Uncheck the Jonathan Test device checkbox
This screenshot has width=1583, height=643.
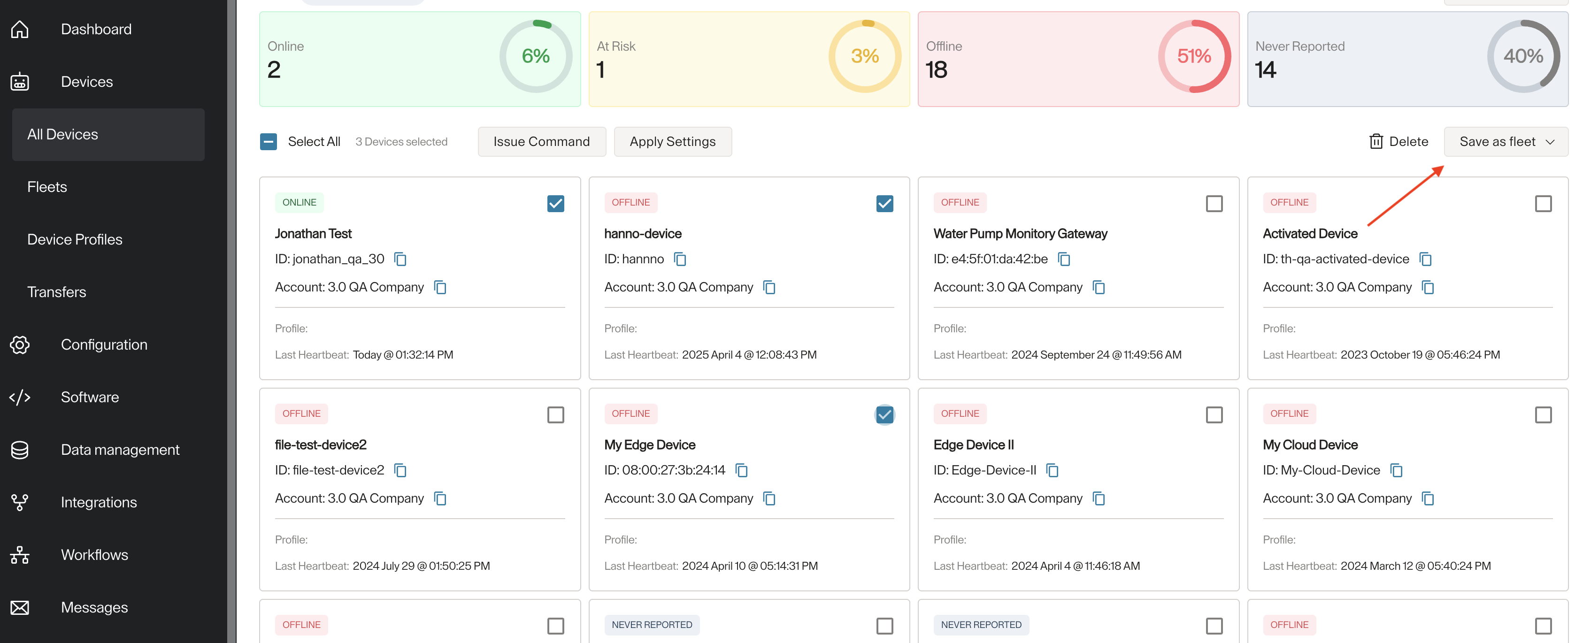(555, 203)
